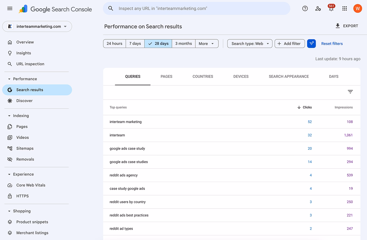
Task: Open the table filter funnel icon
Action: [x=350, y=91]
